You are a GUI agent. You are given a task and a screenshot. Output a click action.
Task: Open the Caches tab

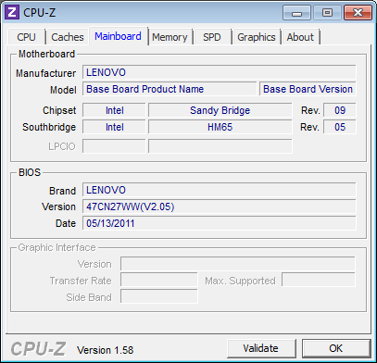coord(68,37)
